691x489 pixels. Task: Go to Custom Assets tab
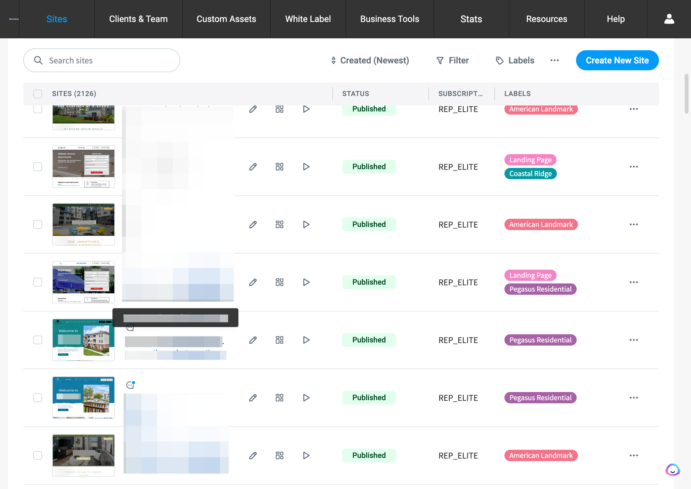pos(226,19)
